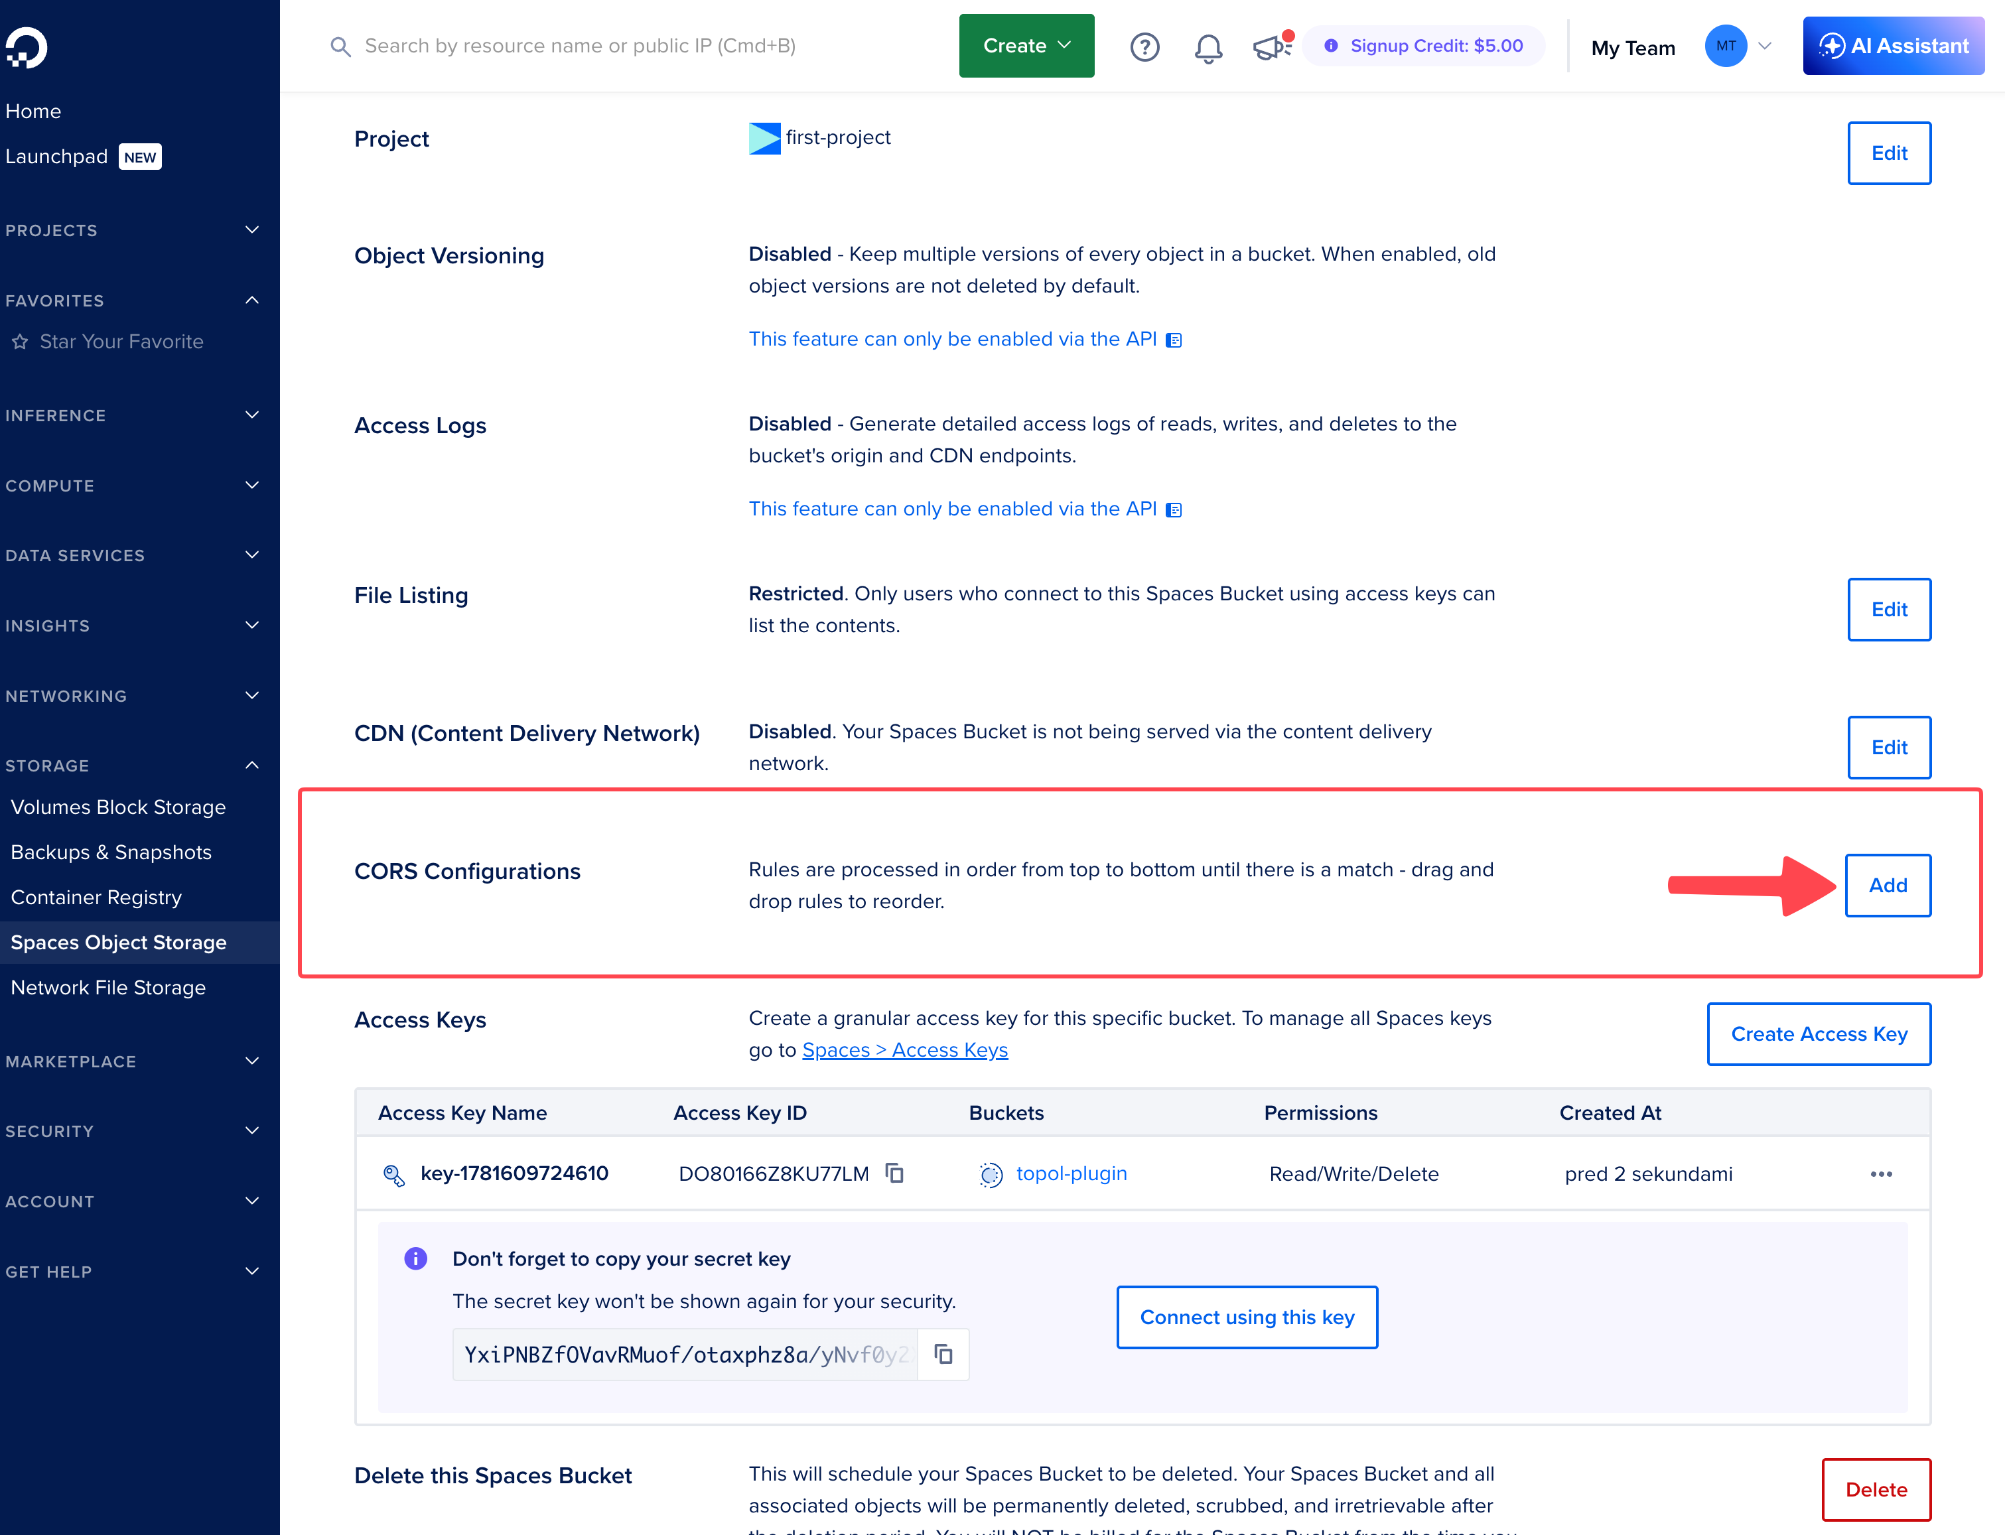Viewport: 2005px width, 1535px height.
Task: Click the Read/Write/Delete permissions cell
Action: coord(1353,1174)
